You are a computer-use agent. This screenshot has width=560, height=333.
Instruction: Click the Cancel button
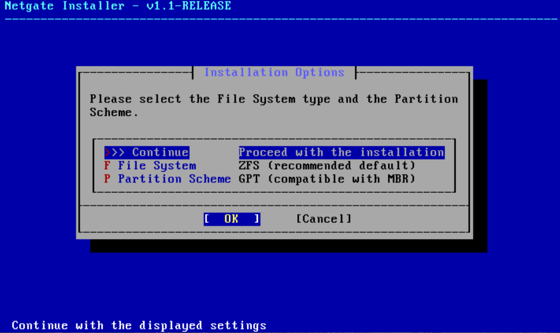(x=324, y=219)
